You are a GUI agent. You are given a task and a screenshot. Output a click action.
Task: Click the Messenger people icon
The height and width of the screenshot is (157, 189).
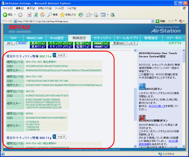112,15
